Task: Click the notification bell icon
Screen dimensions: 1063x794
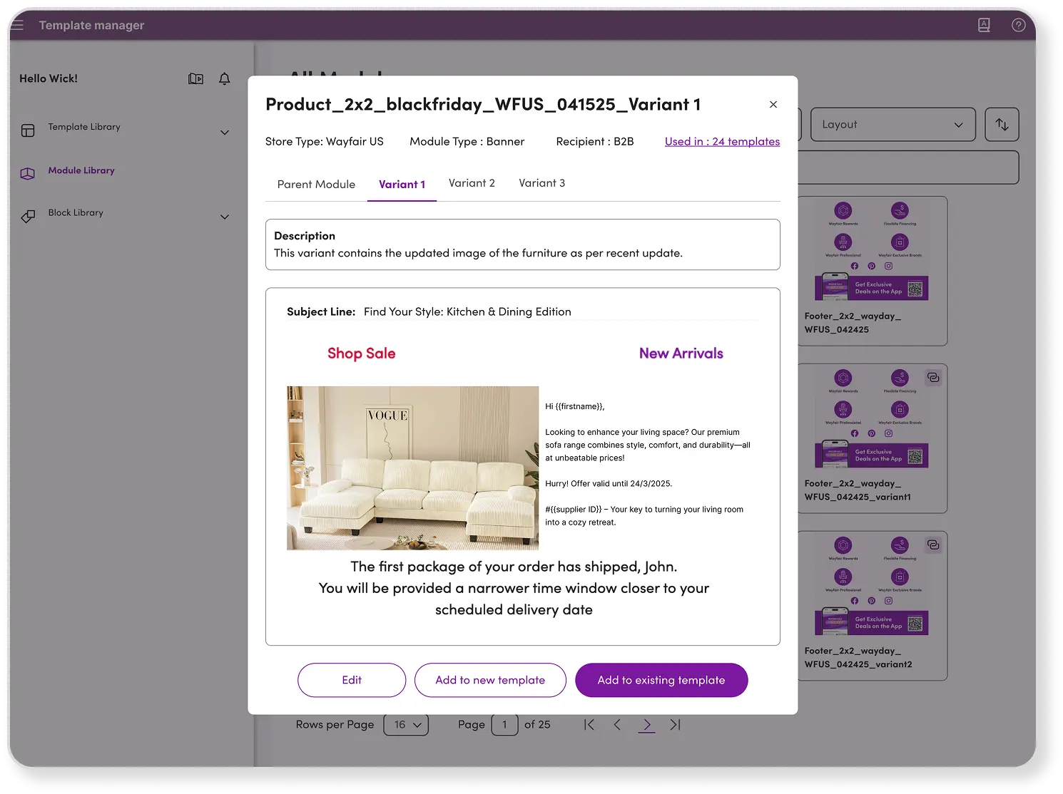Action: click(x=224, y=78)
